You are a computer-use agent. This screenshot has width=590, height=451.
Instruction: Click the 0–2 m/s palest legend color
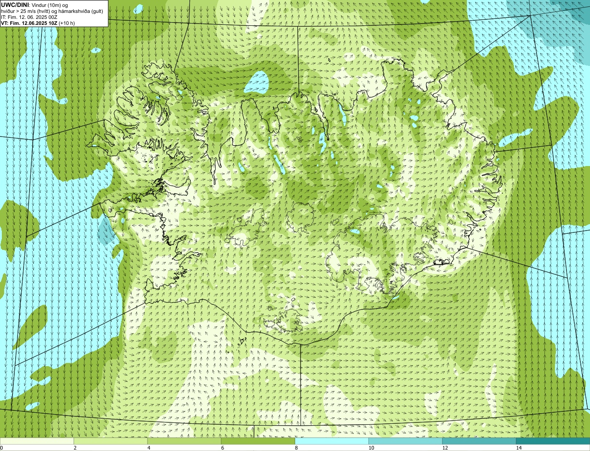pos(37,441)
